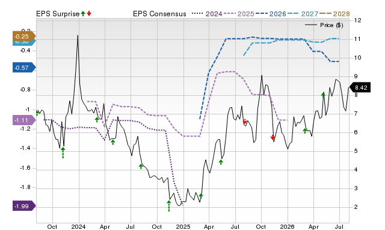
Task: Click the 8.42 current price tag
Action: (360, 88)
